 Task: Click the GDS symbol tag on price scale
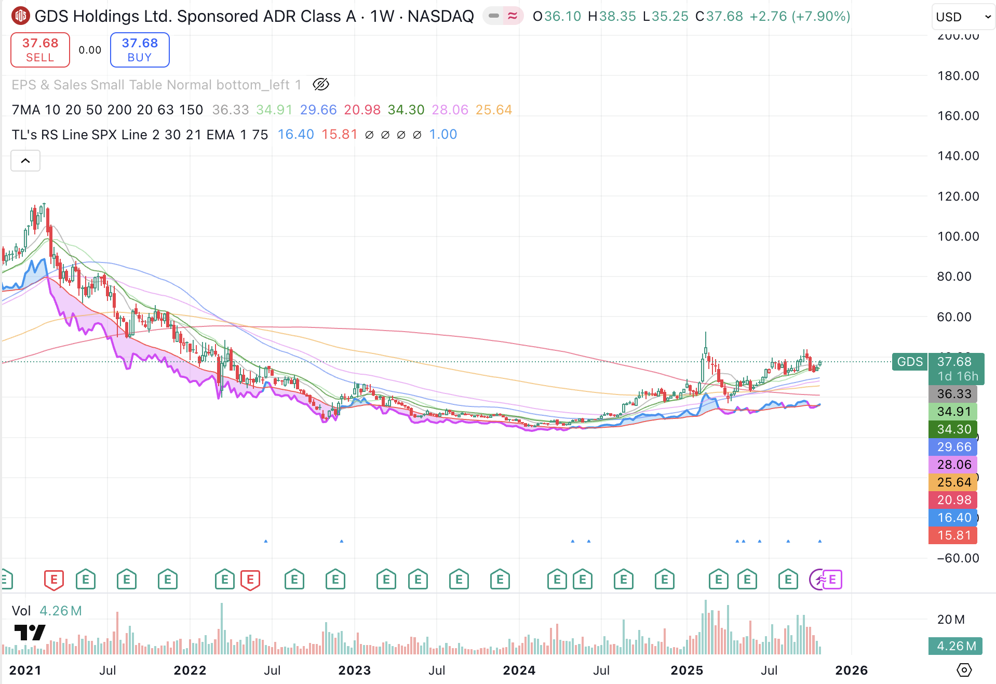pos(910,362)
